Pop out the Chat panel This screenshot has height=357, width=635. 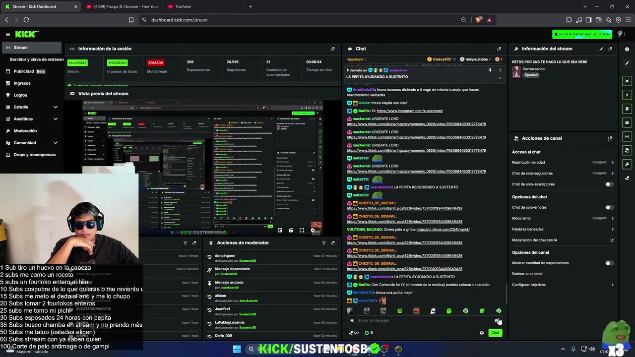(x=499, y=49)
